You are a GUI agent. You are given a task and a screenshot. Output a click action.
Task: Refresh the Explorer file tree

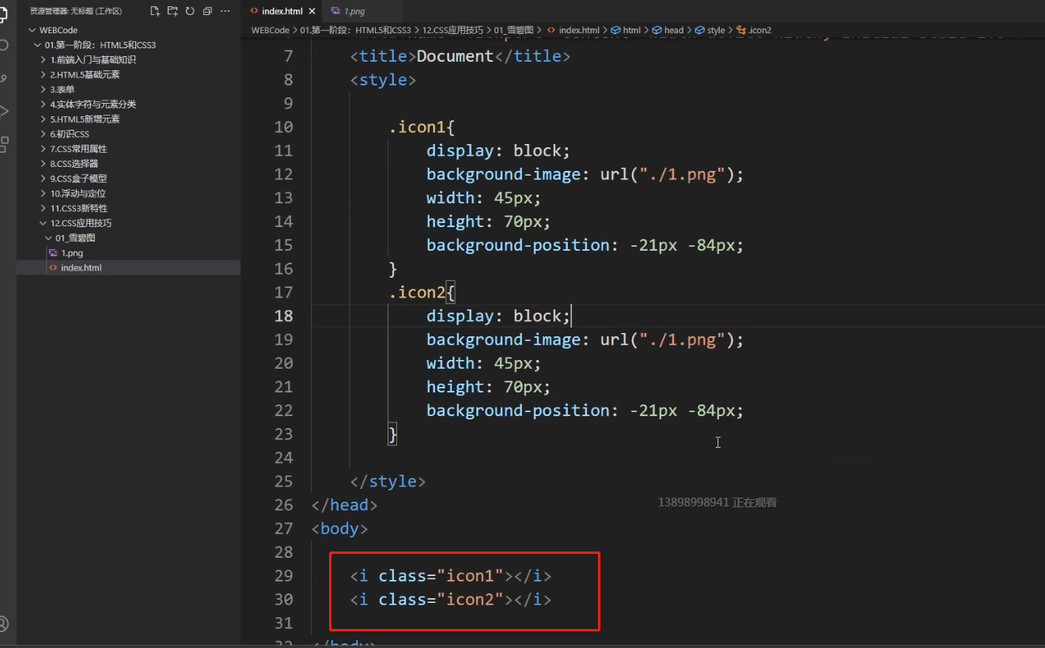coord(190,11)
